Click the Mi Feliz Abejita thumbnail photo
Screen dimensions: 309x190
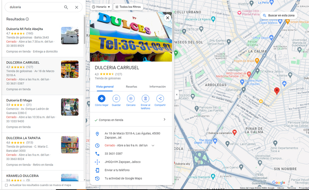click(70, 35)
